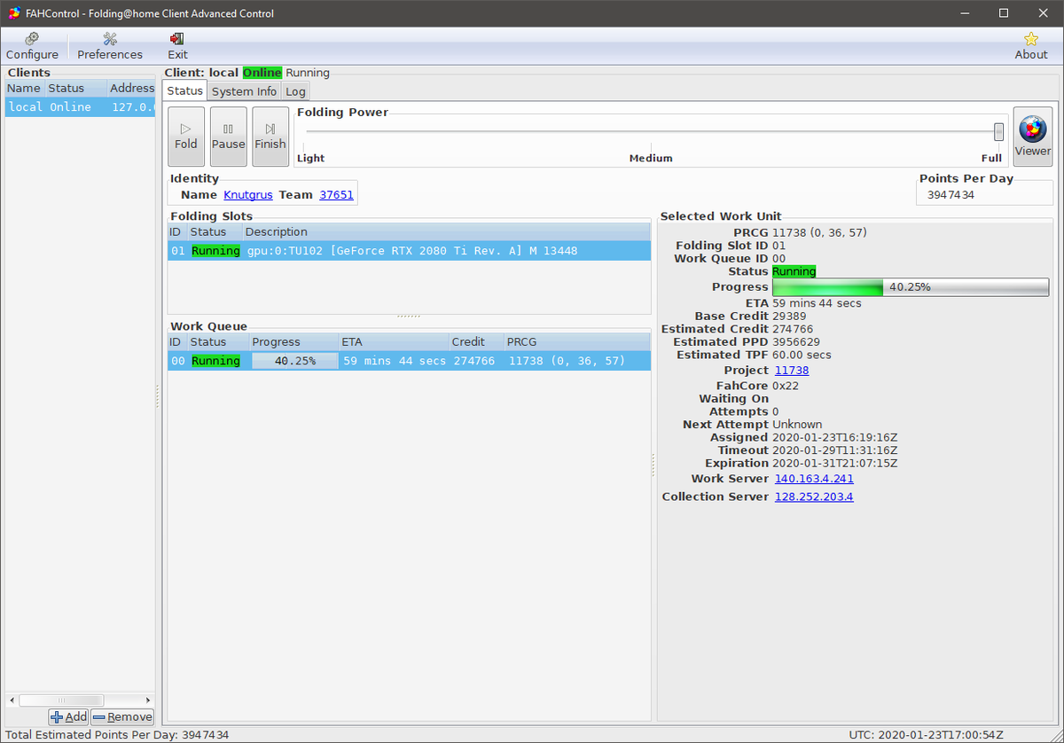Click the splitter handle between Folding Slots and Work Queue
Viewport: 1064px width, 743px height.
click(409, 317)
